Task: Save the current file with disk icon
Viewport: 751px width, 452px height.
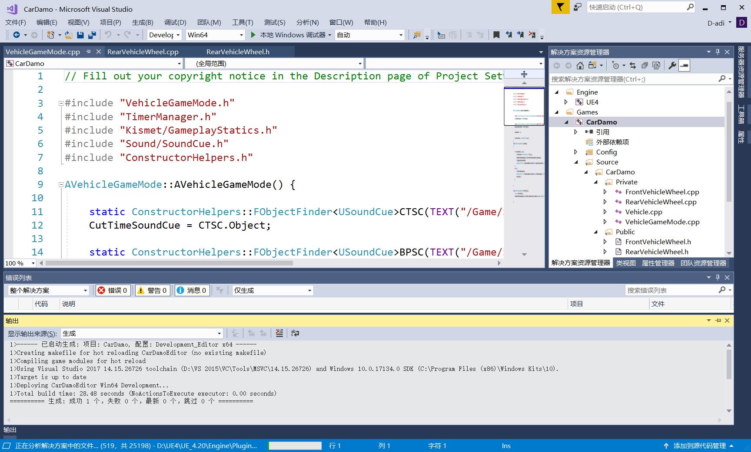Action: tap(80, 35)
